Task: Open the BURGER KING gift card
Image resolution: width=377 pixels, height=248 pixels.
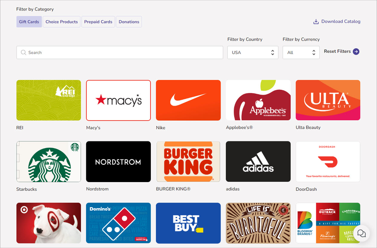Action: click(x=188, y=161)
